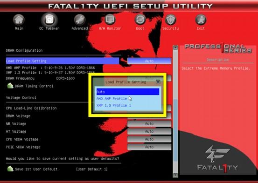
Task: Open the Advanced wrench icon
Action: click(x=80, y=20)
